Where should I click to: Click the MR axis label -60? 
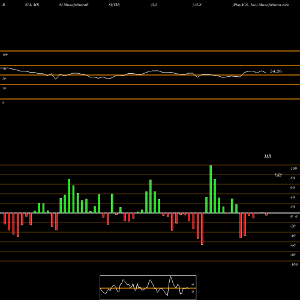click(x=293, y=245)
